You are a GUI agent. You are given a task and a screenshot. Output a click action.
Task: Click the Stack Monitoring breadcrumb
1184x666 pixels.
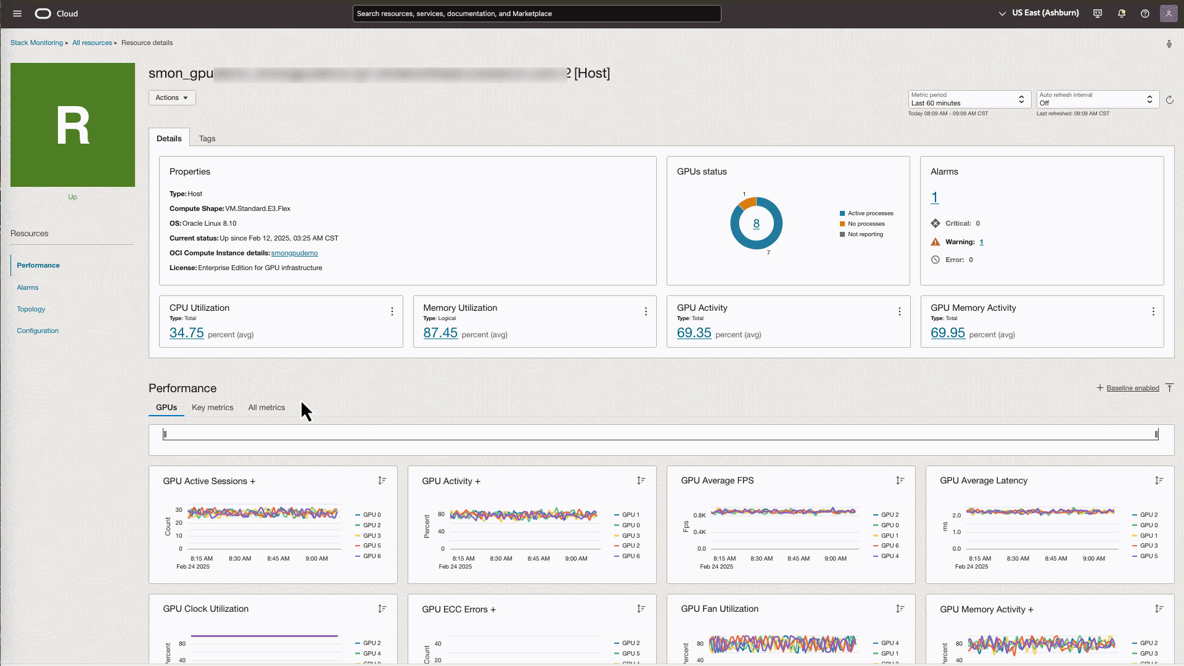36,43
